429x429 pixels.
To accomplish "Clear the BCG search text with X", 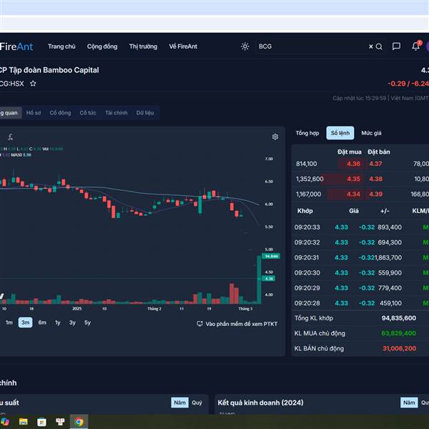I will [370, 46].
